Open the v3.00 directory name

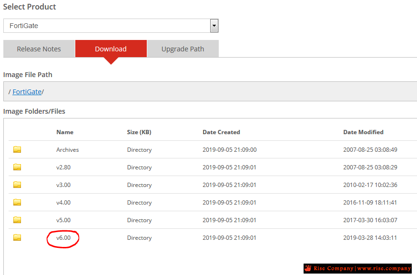[x=63, y=185]
